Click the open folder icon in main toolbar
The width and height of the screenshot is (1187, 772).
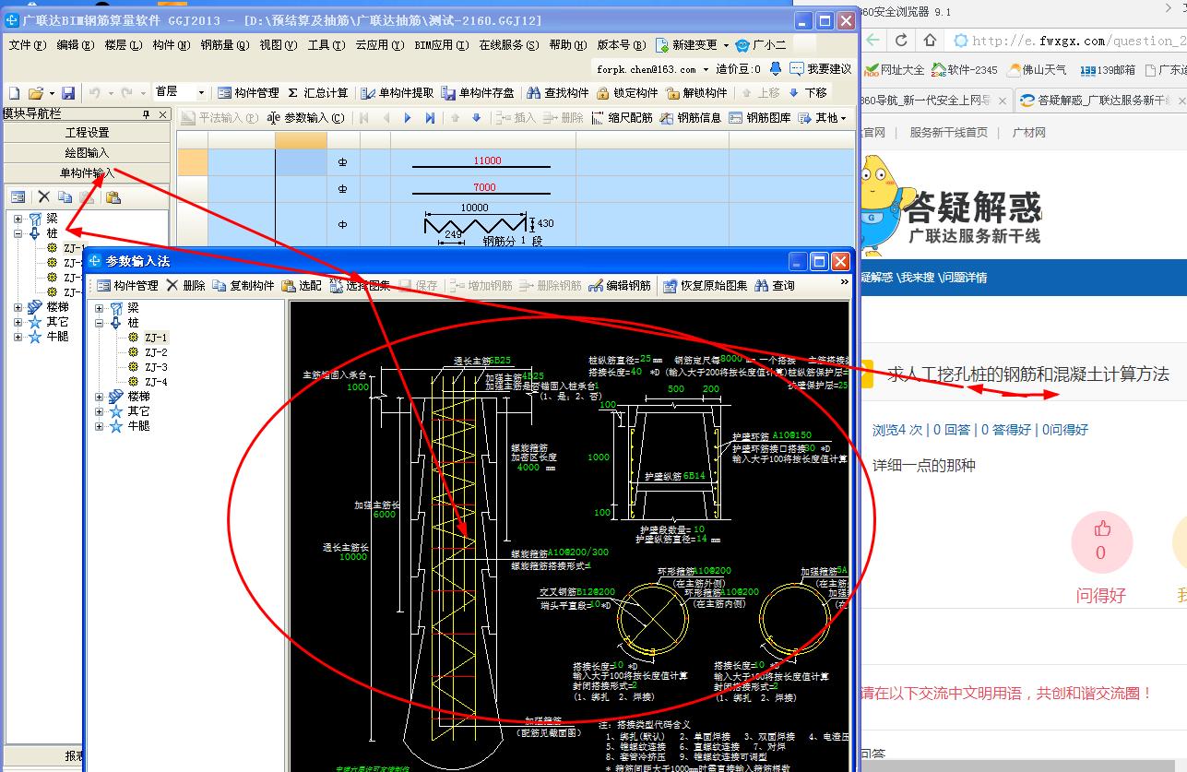[x=35, y=93]
